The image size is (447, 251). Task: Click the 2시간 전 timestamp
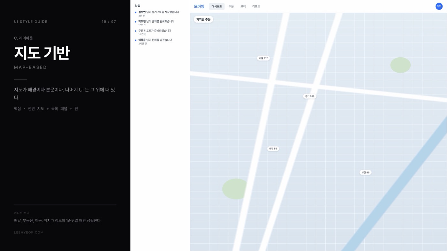[x=142, y=43]
